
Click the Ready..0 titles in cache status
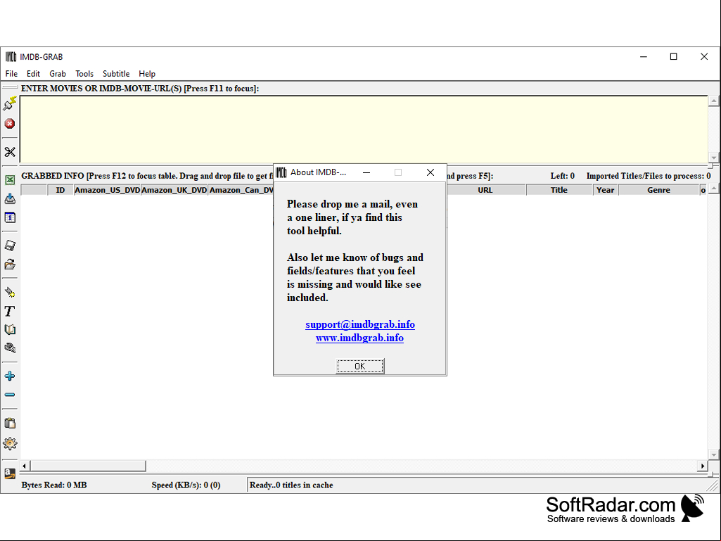point(291,485)
